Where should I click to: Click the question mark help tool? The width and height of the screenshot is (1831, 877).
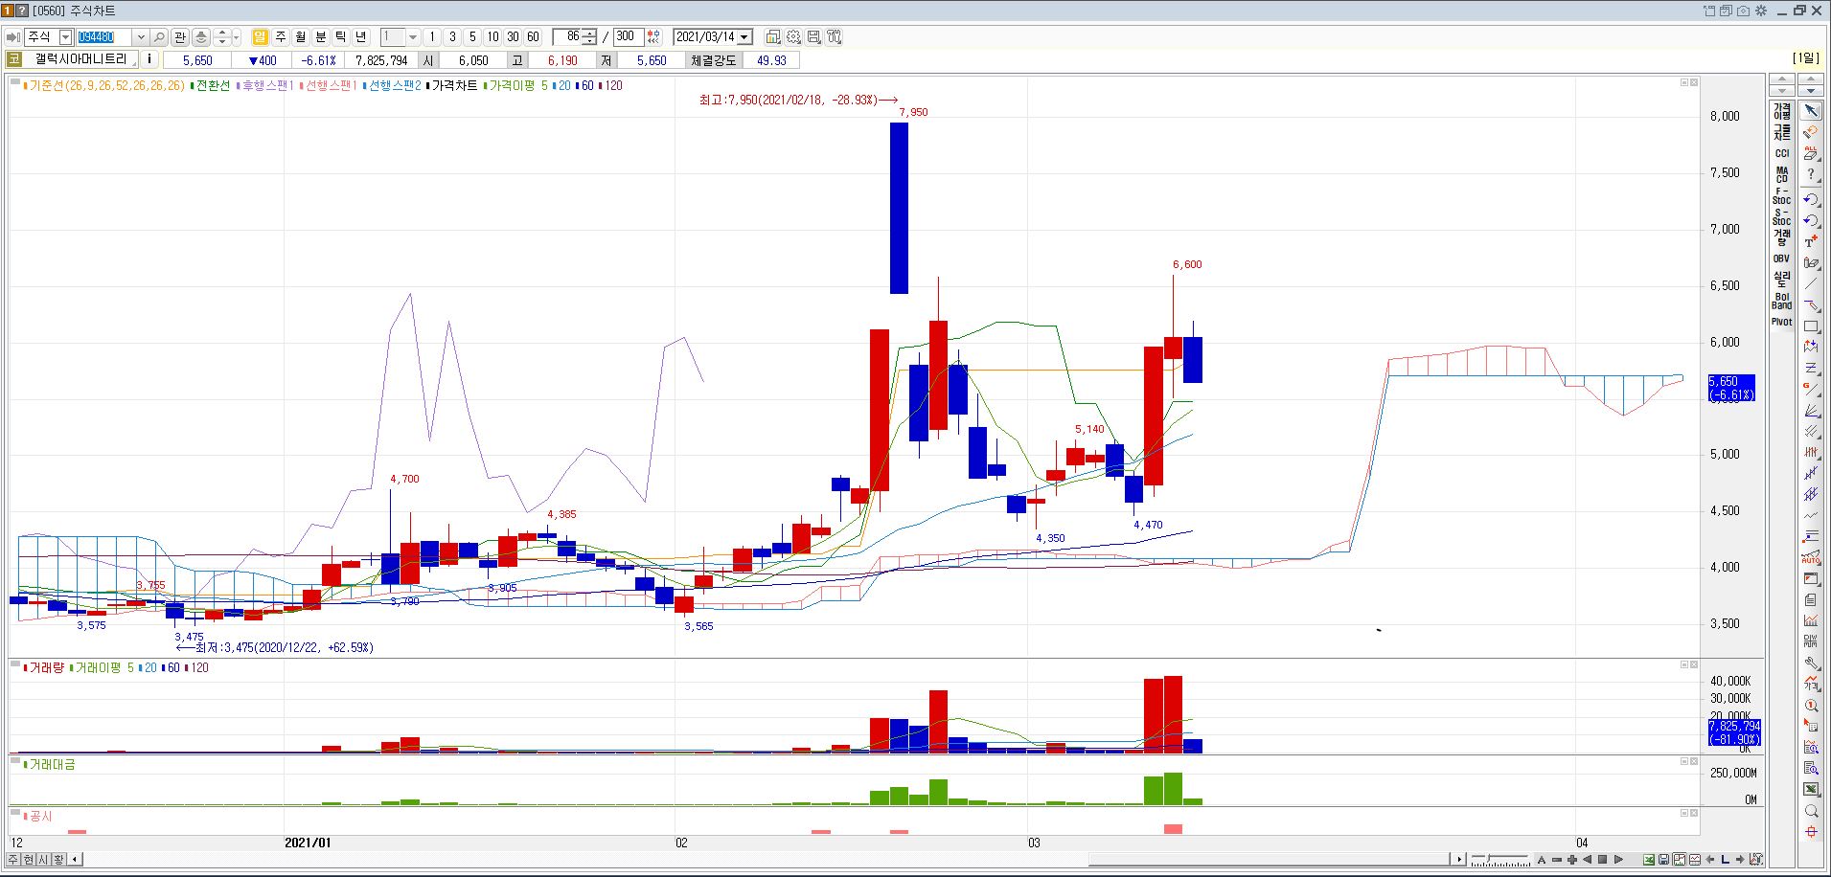[x=1810, y=174]
